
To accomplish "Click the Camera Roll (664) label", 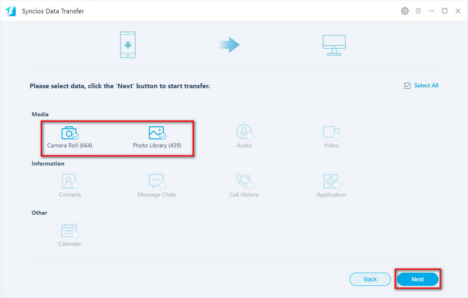I will click(70, 146).
